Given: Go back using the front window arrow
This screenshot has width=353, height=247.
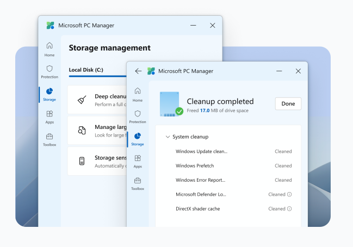Looking at the screenshot, I should 138,71.
